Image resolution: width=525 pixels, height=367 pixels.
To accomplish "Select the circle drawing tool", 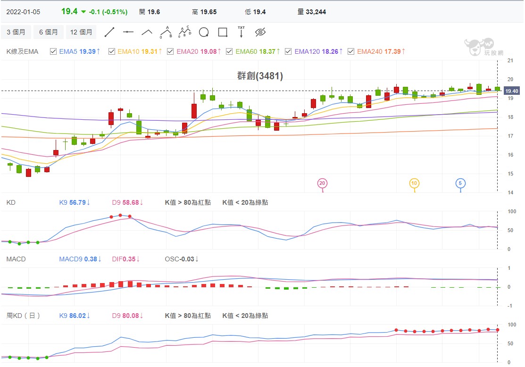I will [204, 32].
